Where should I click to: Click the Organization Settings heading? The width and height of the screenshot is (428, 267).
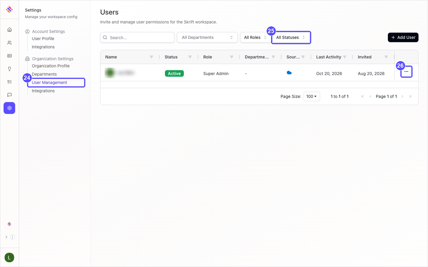click(x=53, y=59)
